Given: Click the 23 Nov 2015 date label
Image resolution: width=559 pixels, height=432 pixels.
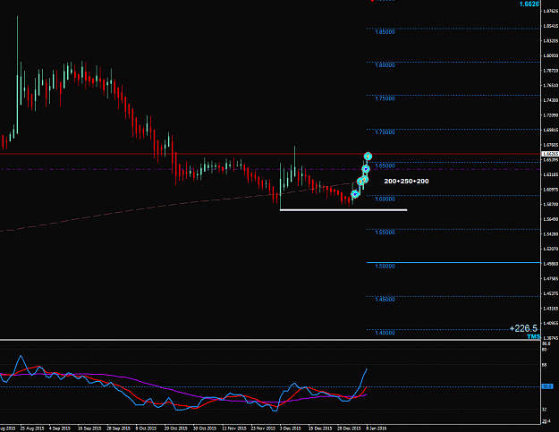Looking at the screenshot, I should [263, 428].
